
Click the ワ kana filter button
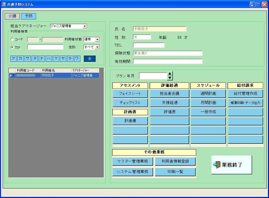click(77, 59)
